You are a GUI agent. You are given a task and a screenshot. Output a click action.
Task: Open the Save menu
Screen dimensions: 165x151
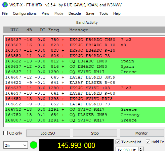(x=90, y=13)
